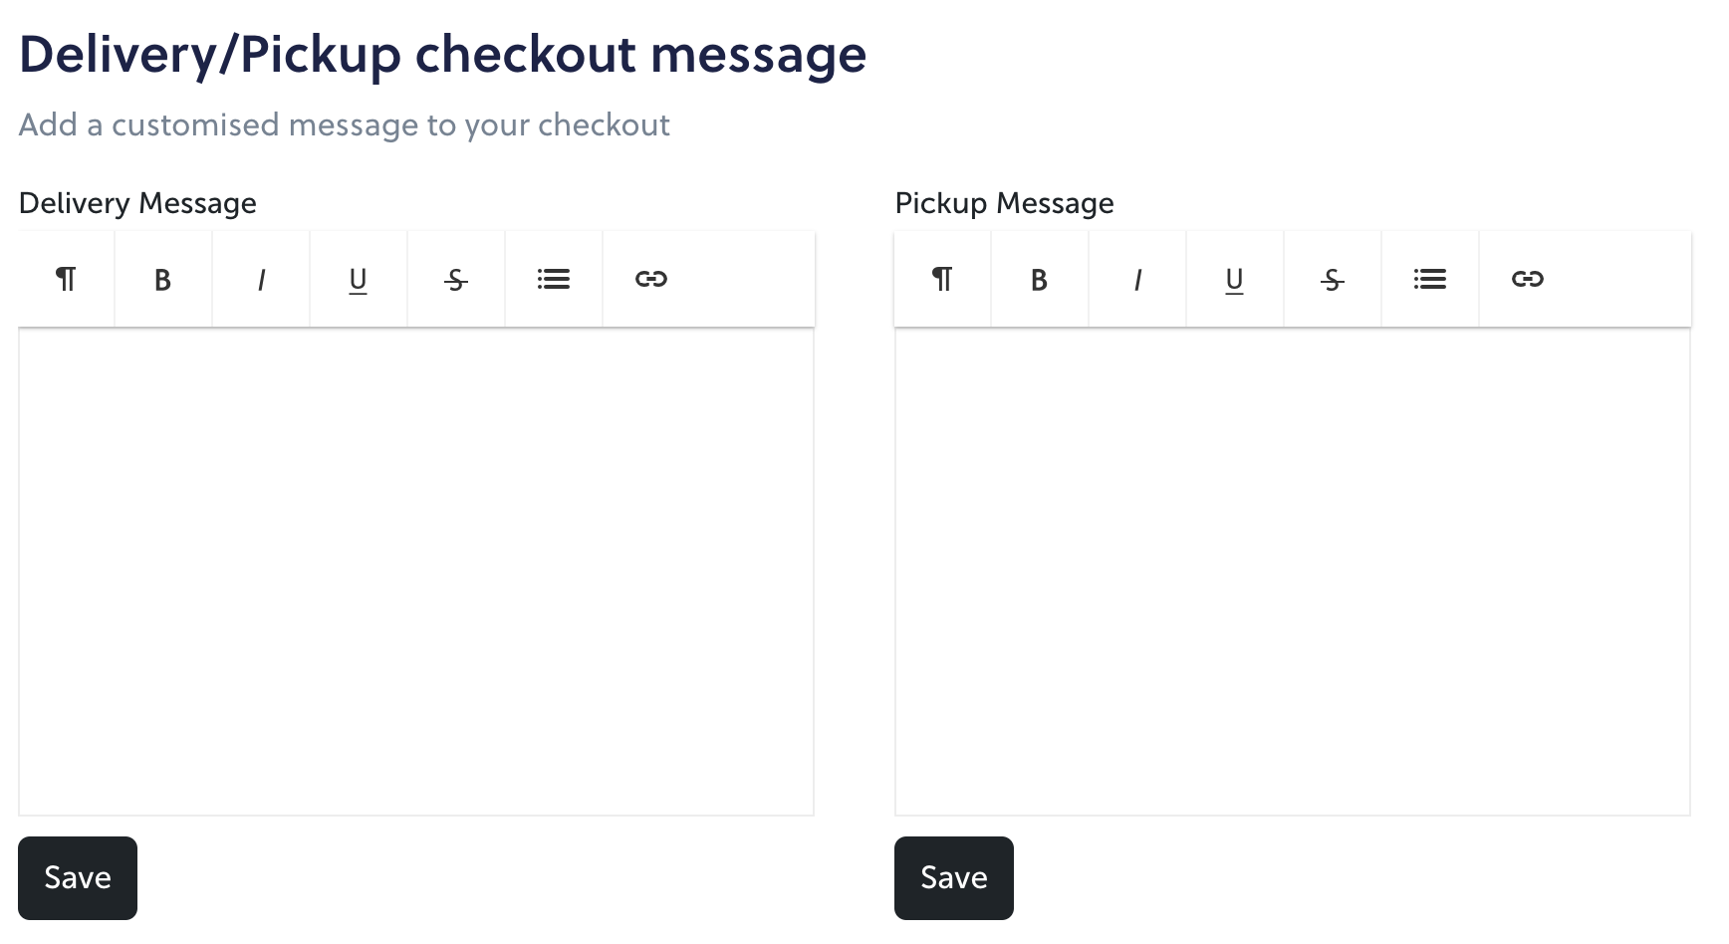Toggle bold in the Pickup Message editor

1040,279
